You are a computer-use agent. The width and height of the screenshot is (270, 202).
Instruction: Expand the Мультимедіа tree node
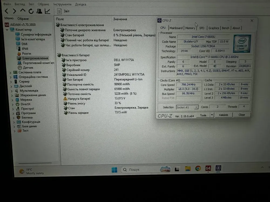pos(12,91)
